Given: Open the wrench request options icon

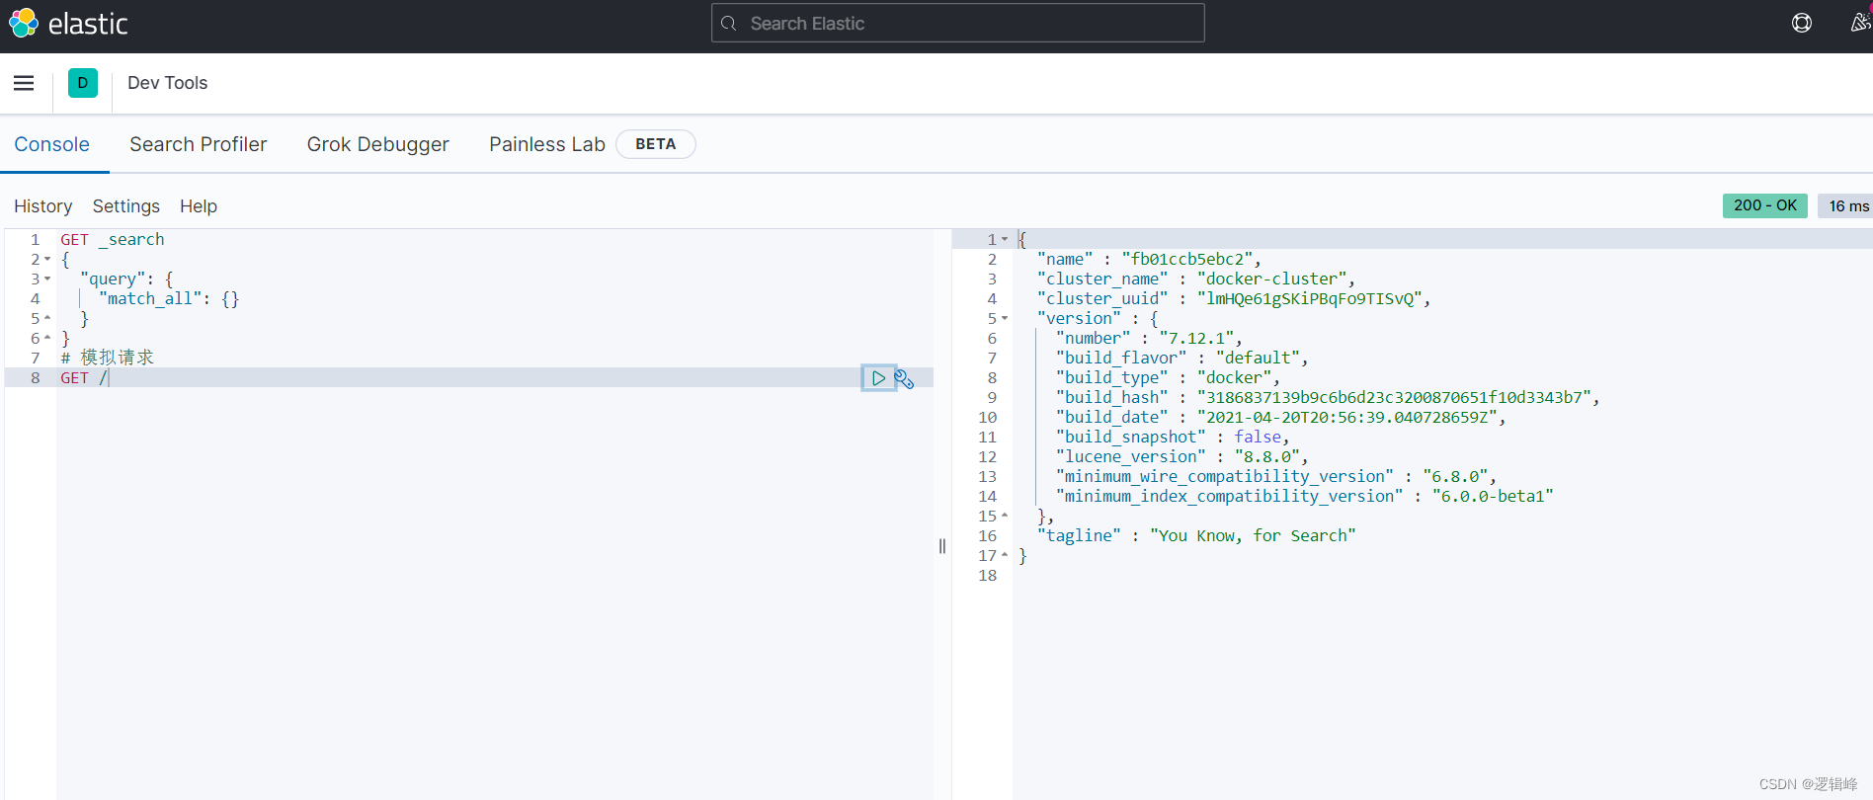Looking at the screenshot, I should pyautogui.click(x=904, y=378).
